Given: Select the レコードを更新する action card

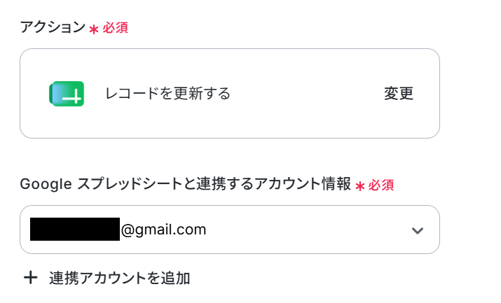Looking at the screenshot, I should (x=230, y=94).
